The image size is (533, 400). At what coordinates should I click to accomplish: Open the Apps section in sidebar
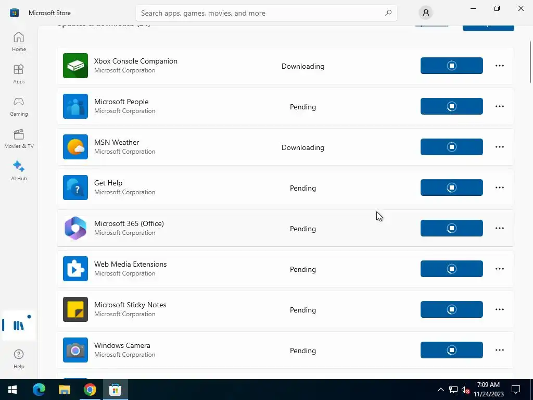coord(19,74)
